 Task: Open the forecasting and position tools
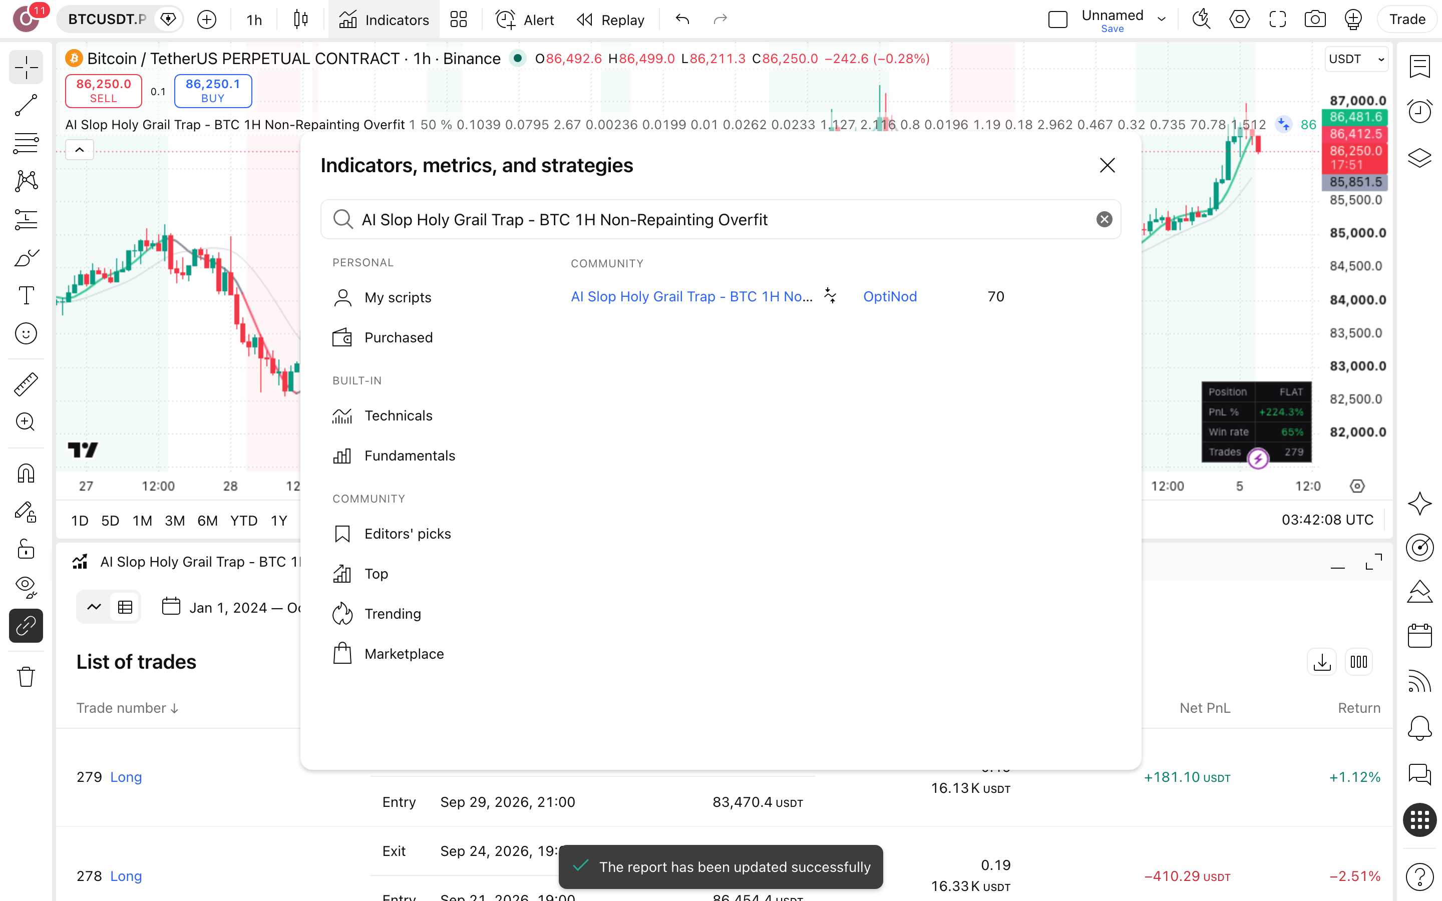pos(26,219)
